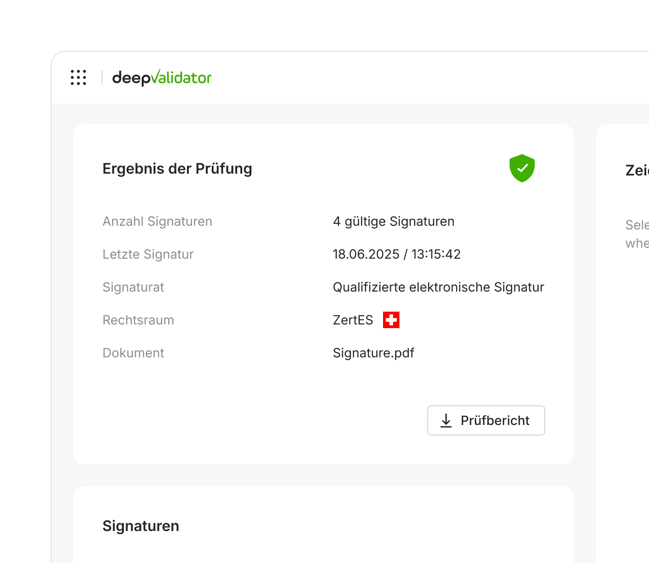This screenshot has width=649, height=563.
Task: Click the last signature date 18.06.2025
Action: [x=366, y=254]
